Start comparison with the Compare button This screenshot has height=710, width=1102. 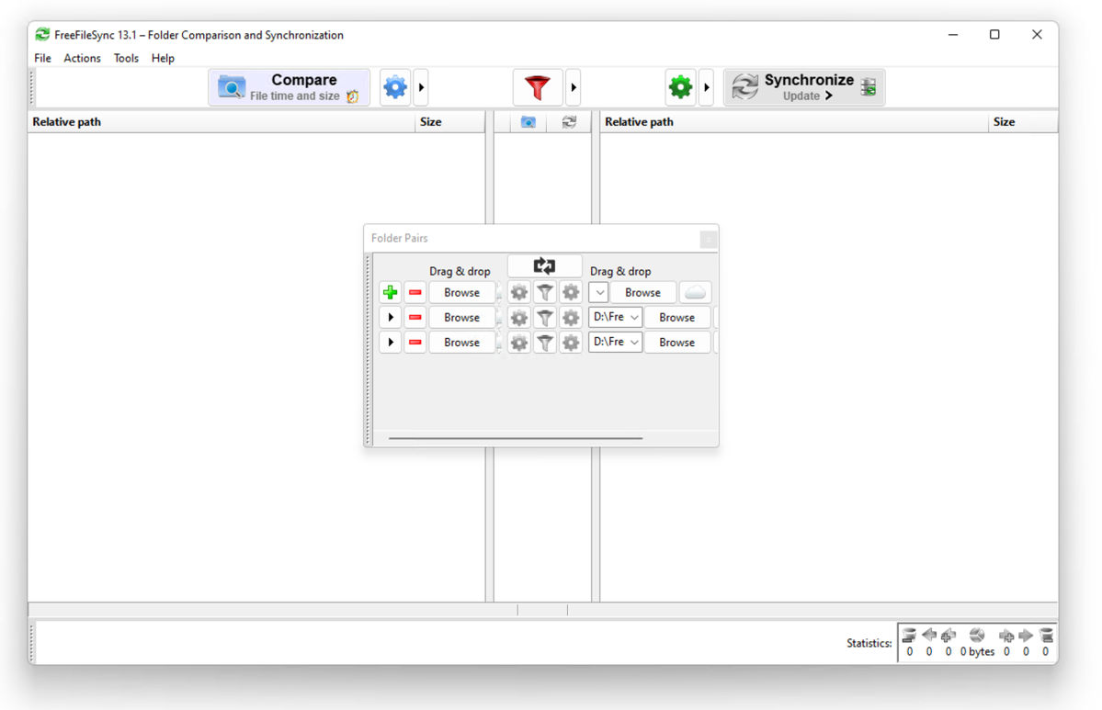click(289, 87)
